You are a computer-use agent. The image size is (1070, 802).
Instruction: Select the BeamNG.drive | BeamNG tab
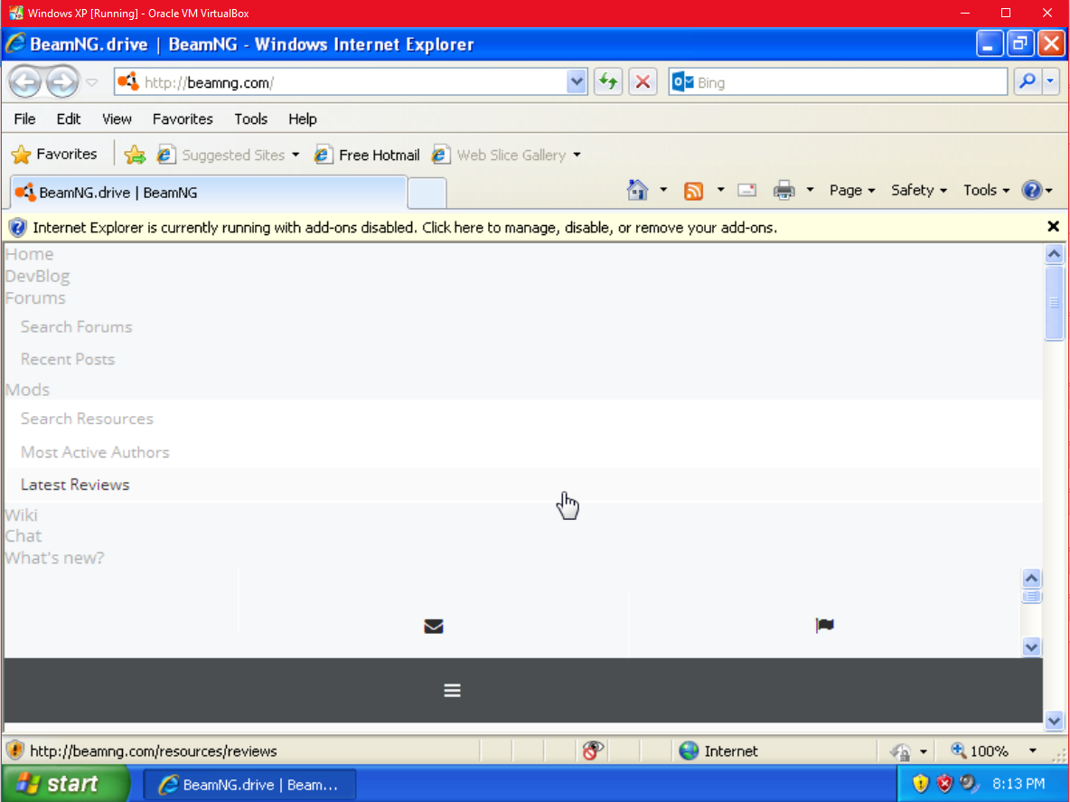click(209, 193)
